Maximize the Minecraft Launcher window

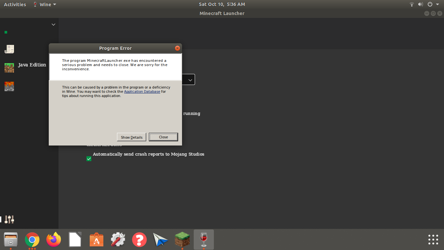[433, 13]
